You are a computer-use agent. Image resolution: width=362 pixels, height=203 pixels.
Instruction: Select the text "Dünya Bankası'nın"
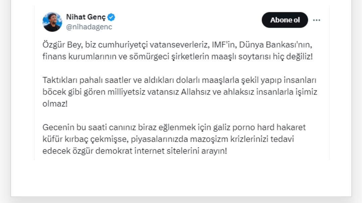tap(275, 45)
